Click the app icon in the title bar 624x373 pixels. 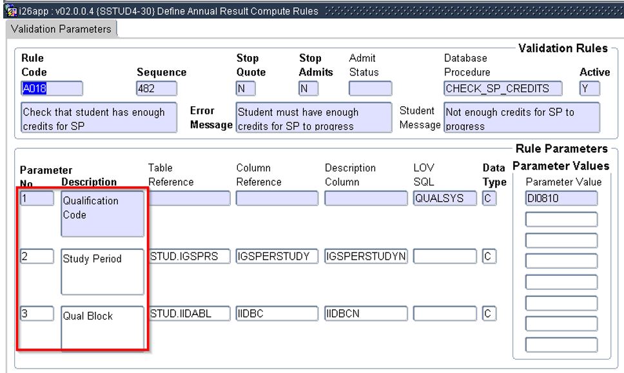[x=5, y=12]
